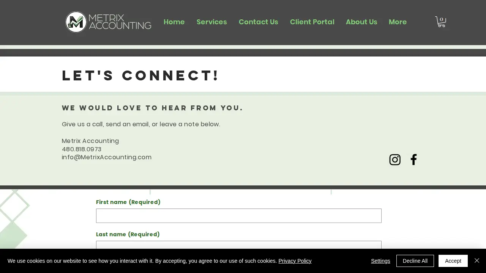Viewport: 486px width, 273px height.
Task: Click the "Metrix Accounting" business name text
Action: point(90,141)
